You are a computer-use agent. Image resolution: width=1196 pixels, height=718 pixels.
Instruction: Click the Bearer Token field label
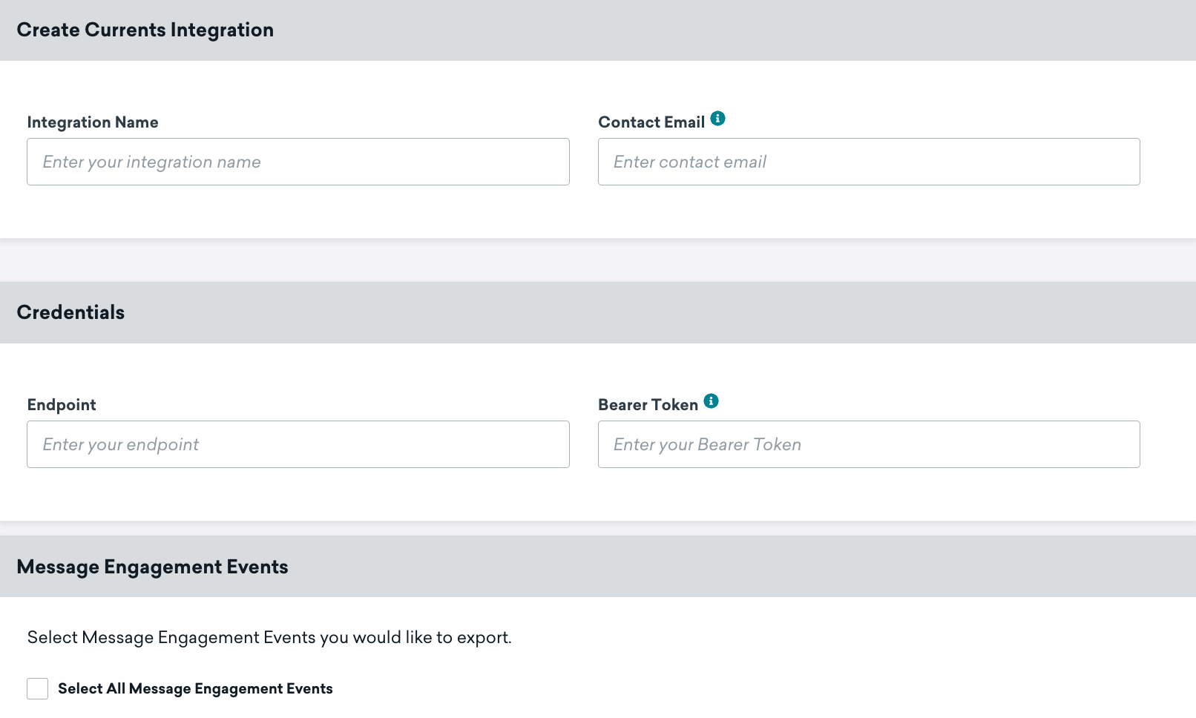tap(648, 405)
